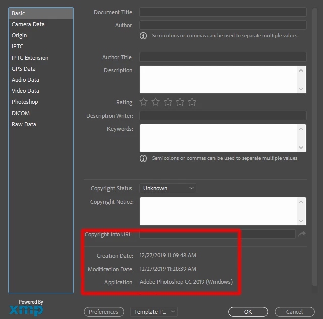Click the Description Writer field
Viewport: 323px width, 319px height.
[223, 116]
